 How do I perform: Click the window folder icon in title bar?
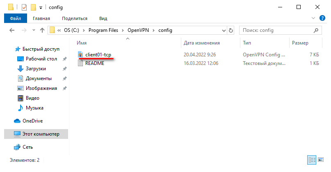pyautogui.click(x=11, y=7)
